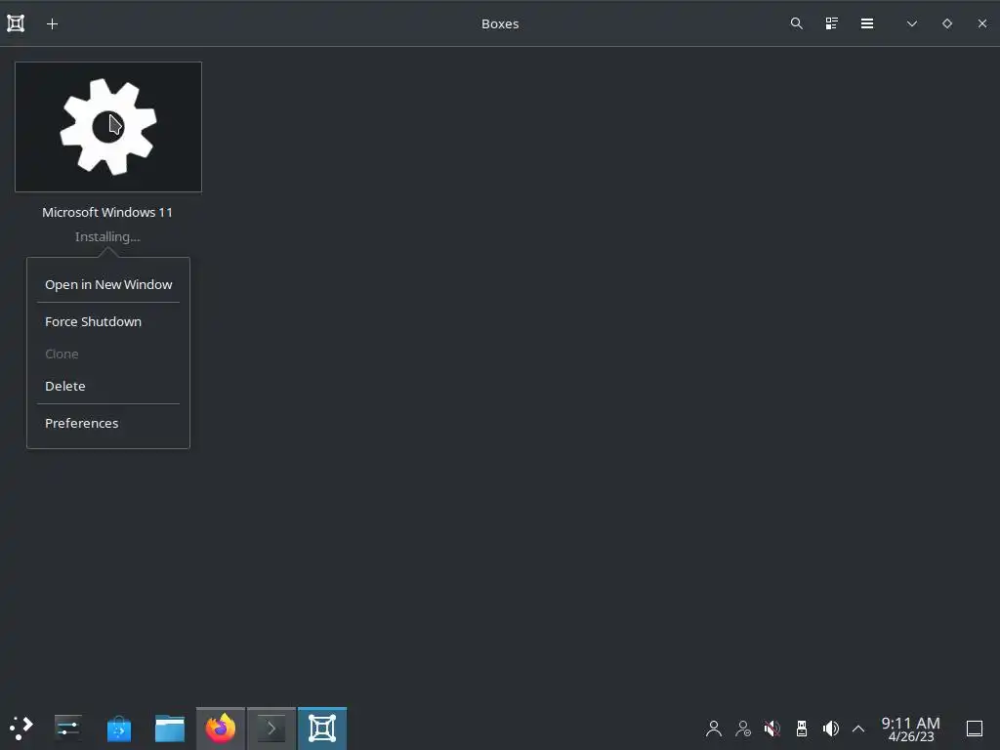Close the Boxes window
Screen dimensions: 1000x750
pos(982,23)
